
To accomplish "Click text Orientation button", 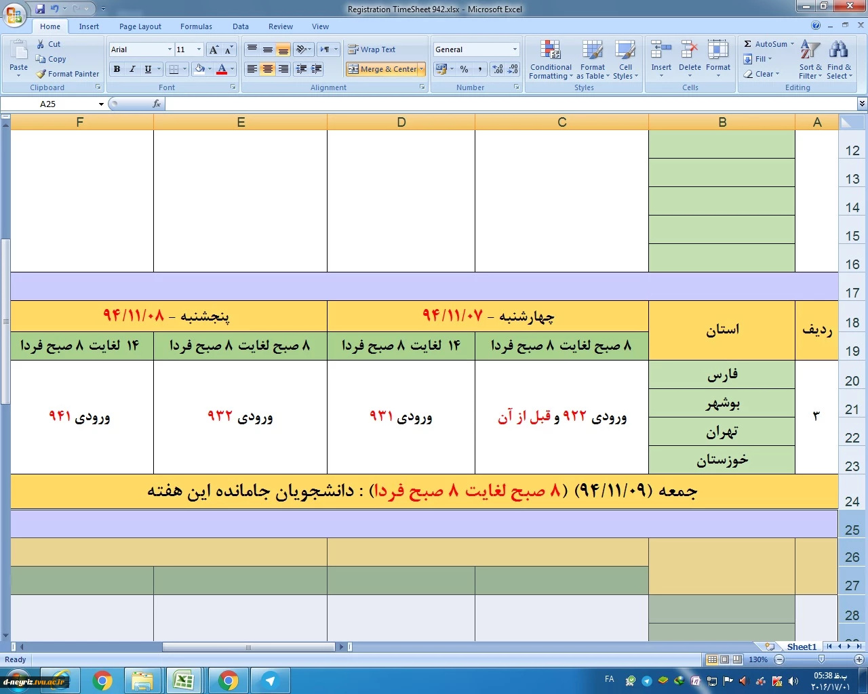I will 304,49.
